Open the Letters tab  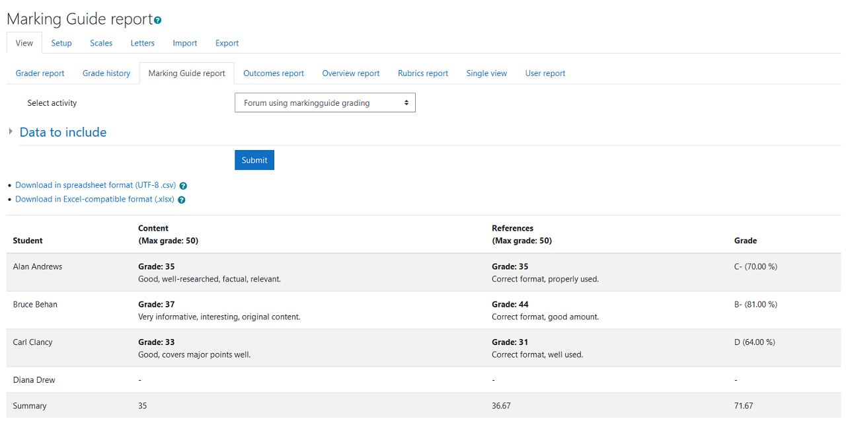142,42
